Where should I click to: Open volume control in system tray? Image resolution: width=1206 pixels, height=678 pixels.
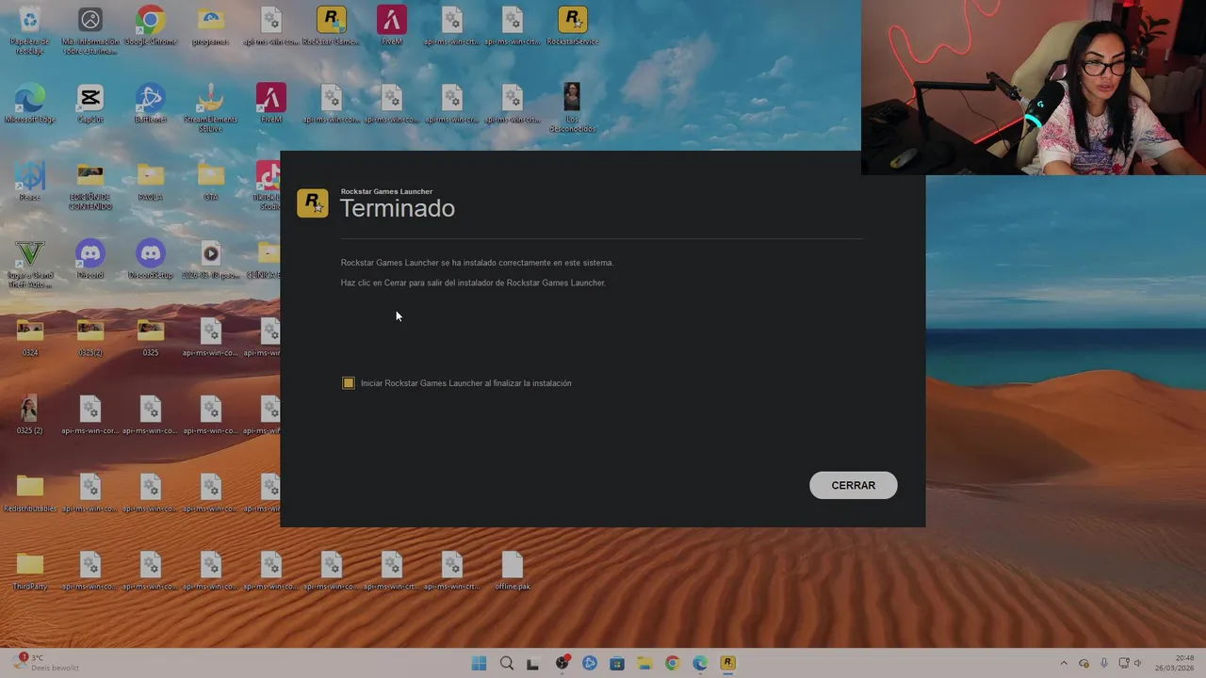tap(1138, 663)
